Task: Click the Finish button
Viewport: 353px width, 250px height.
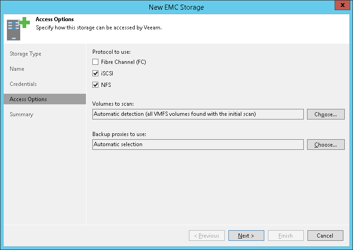Action: [x=285, y=236]
